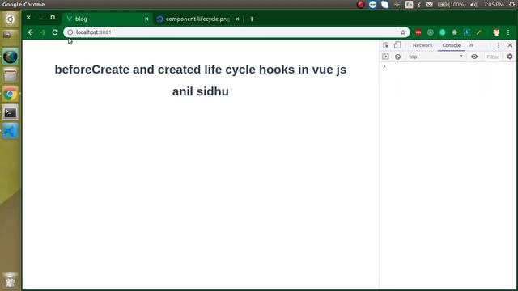Open DevTools customize three-dot menu
The image size is (518, 291).
tap(499, 45)
